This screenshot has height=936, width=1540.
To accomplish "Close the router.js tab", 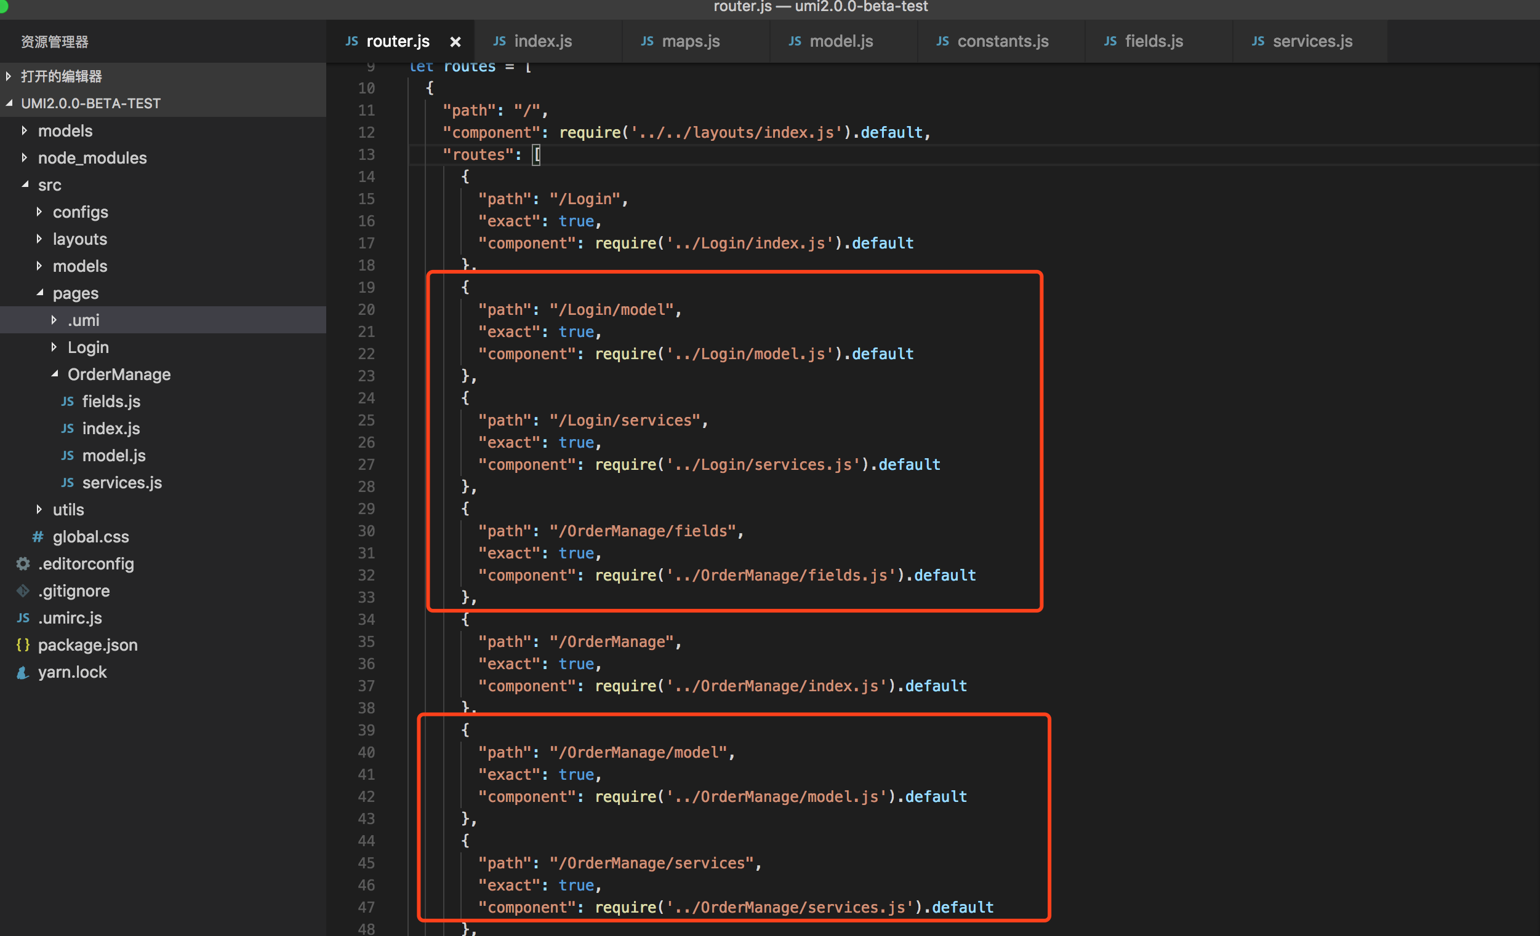I will 455,41.
